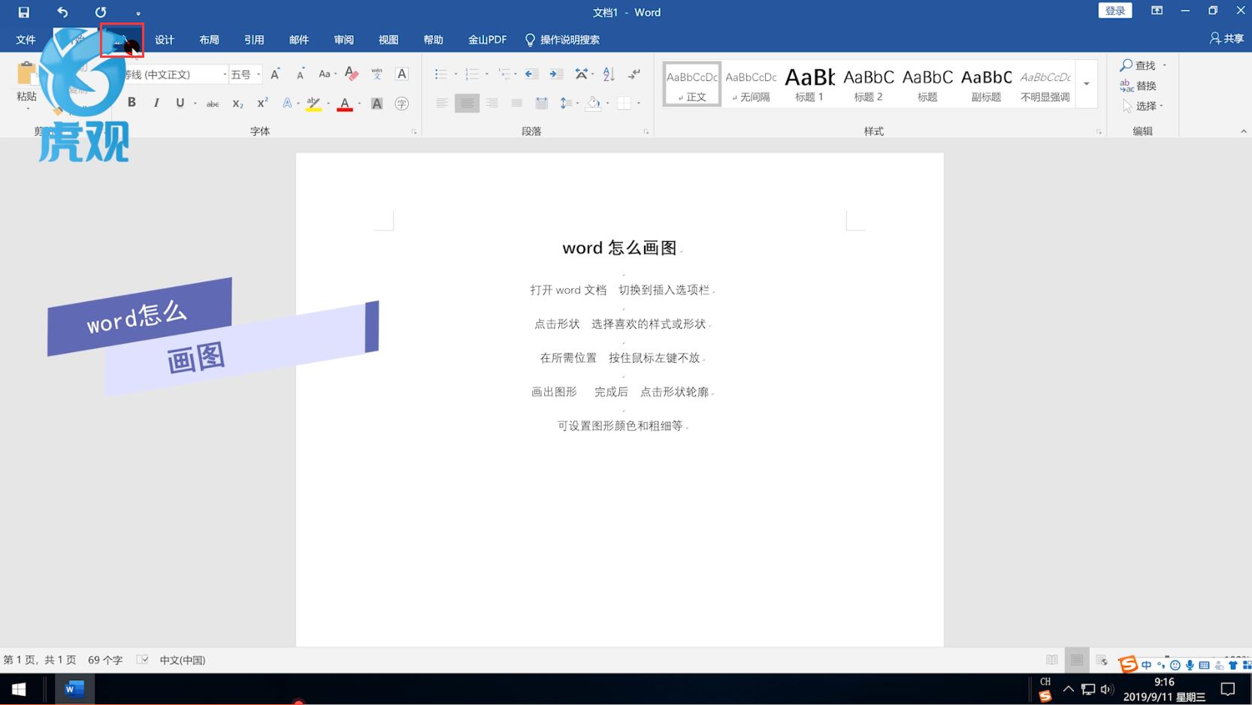Apply enclosed character (字) icon
1252x705 pixels.
402,104
